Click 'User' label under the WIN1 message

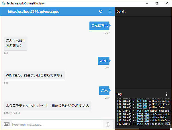(x=107, y=68)
